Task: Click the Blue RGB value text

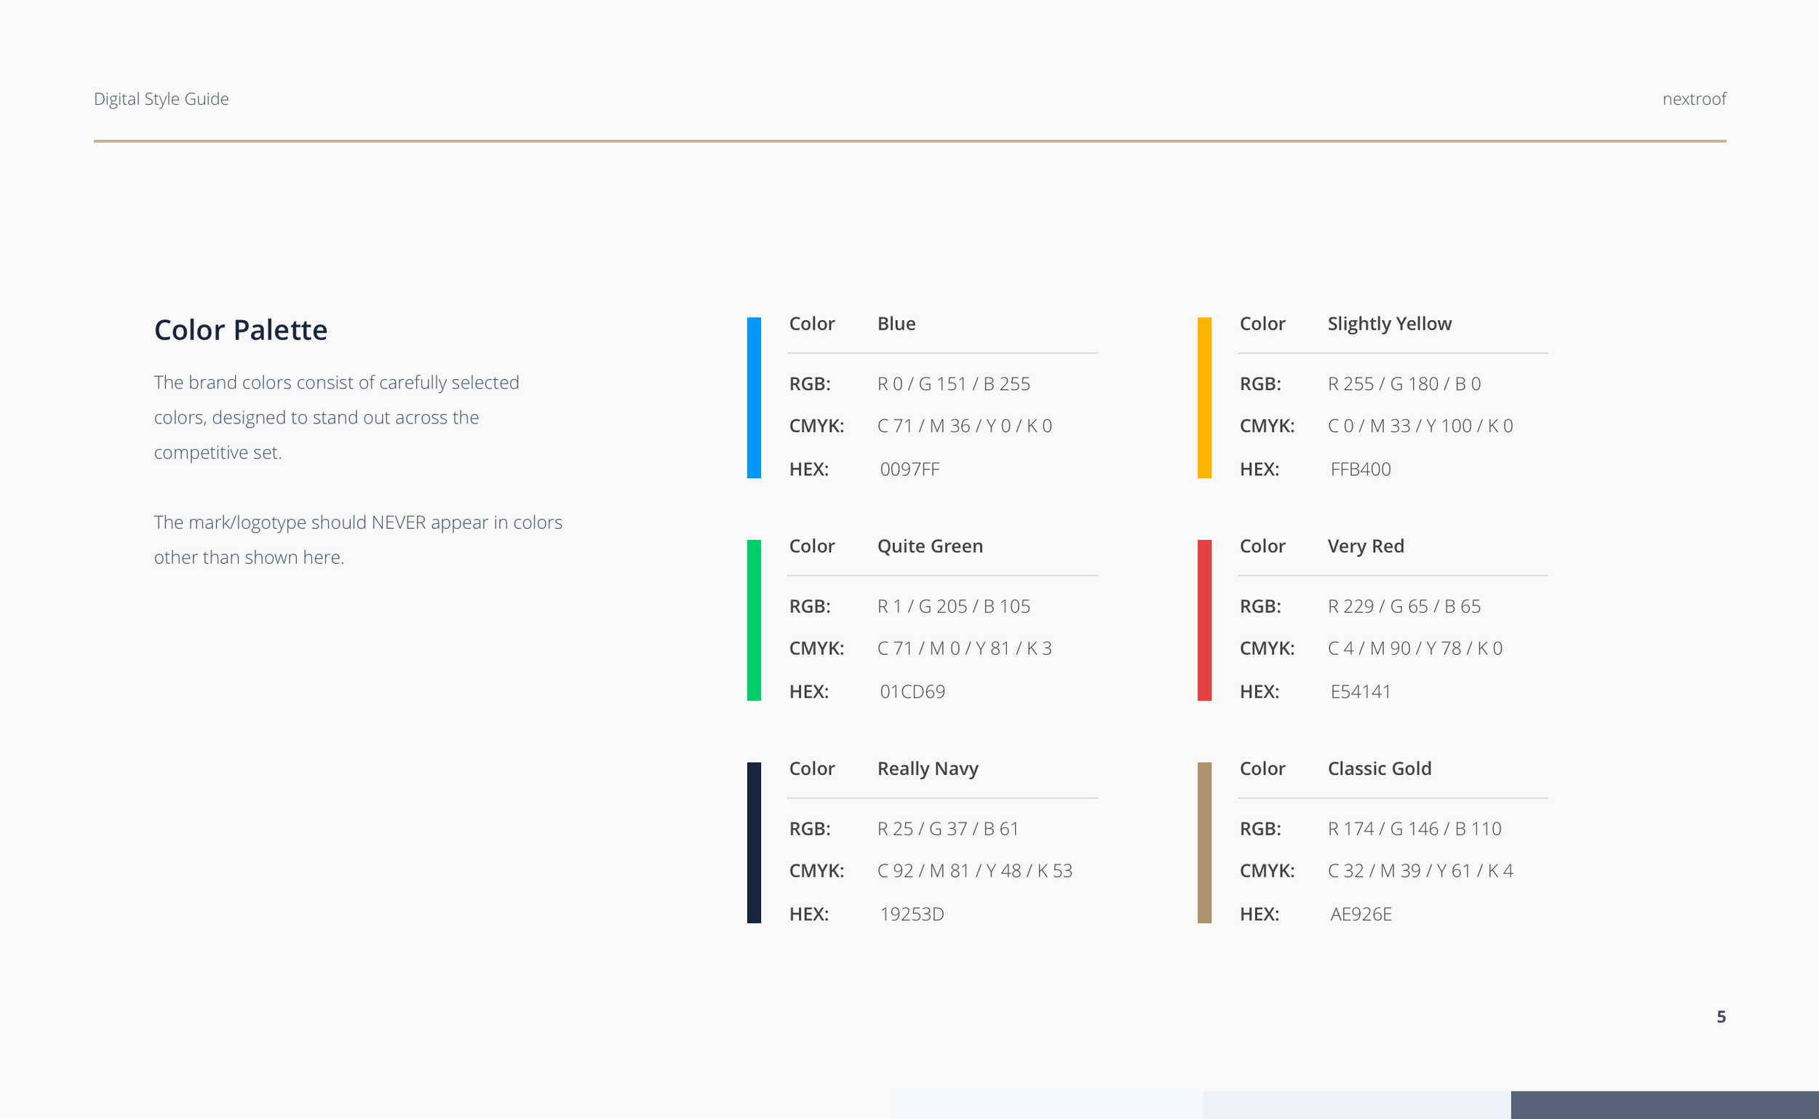Action: [953, 384]
